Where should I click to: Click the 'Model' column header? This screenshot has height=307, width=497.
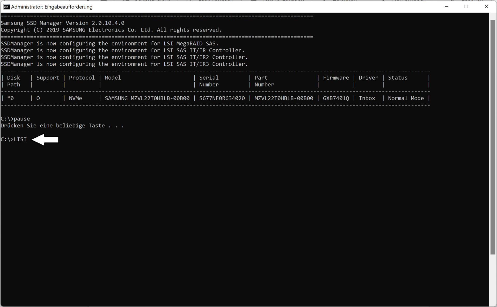(x=113, y=78)
